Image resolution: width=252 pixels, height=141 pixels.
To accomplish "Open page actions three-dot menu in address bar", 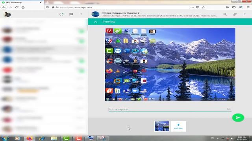I will click(192, 7).
